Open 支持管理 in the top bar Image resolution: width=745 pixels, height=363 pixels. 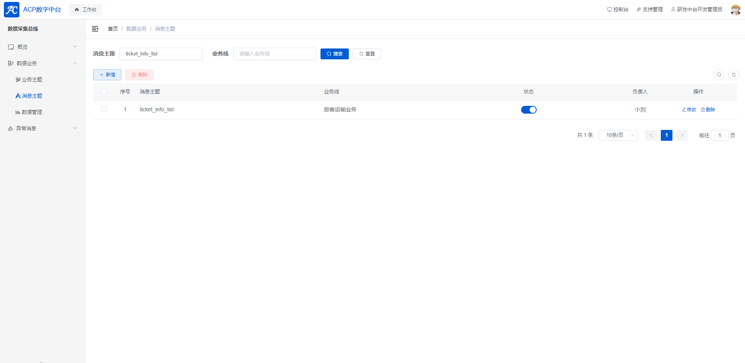pyautogui.click(x=650, y=10)
